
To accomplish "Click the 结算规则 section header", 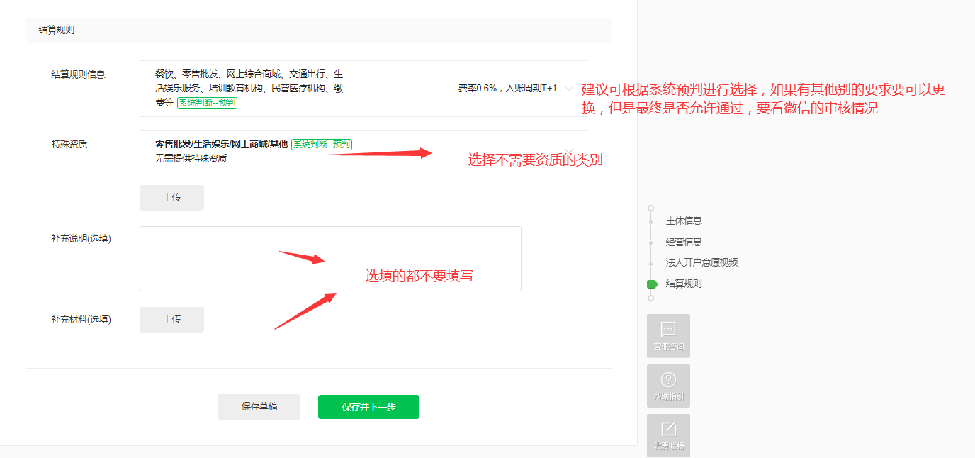I will pyautogui.click(x=57, y=30).
